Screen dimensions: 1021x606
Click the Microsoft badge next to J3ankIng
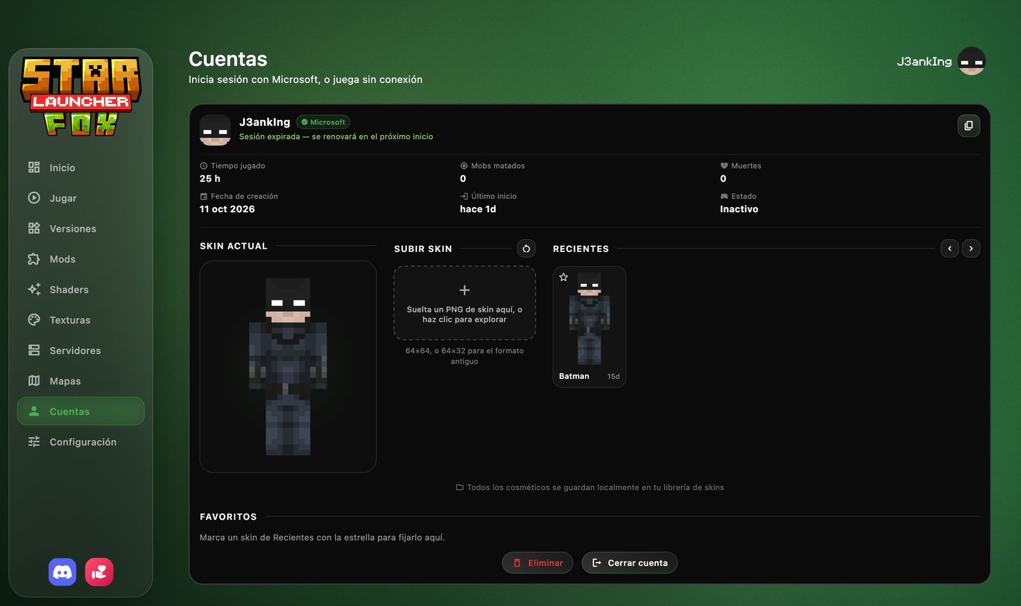[x=323, y=122]
